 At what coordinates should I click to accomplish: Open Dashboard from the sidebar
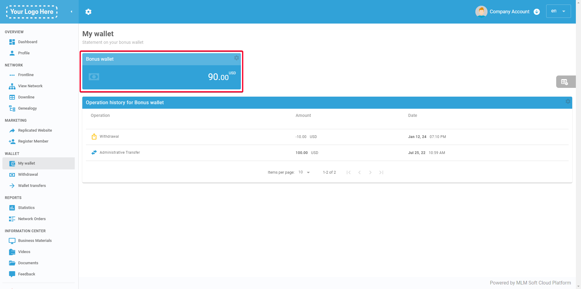point(28,42)
